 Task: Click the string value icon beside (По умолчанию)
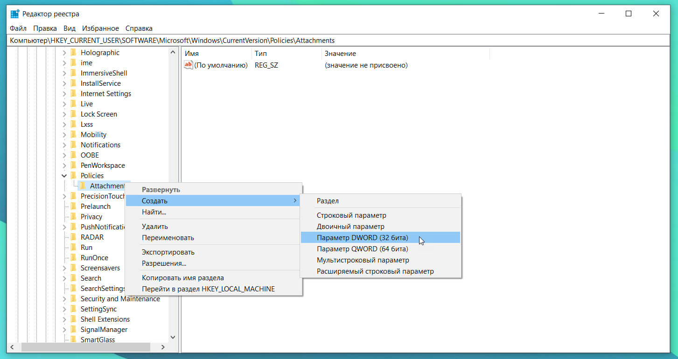point(189,65)
